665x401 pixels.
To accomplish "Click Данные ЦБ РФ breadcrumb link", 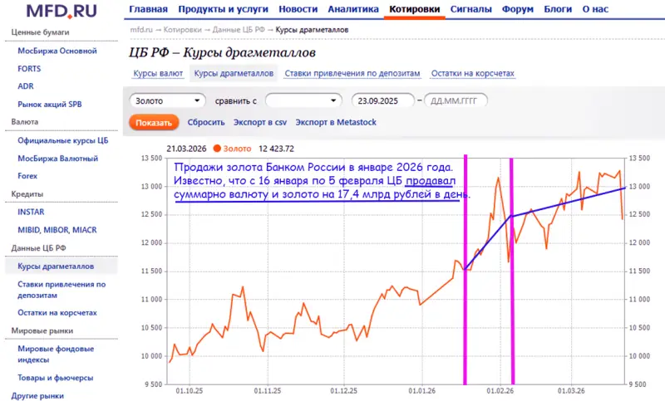I will point(239,29).
